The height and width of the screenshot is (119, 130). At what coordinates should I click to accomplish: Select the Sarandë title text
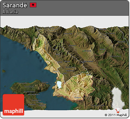[x=15, y=5]
